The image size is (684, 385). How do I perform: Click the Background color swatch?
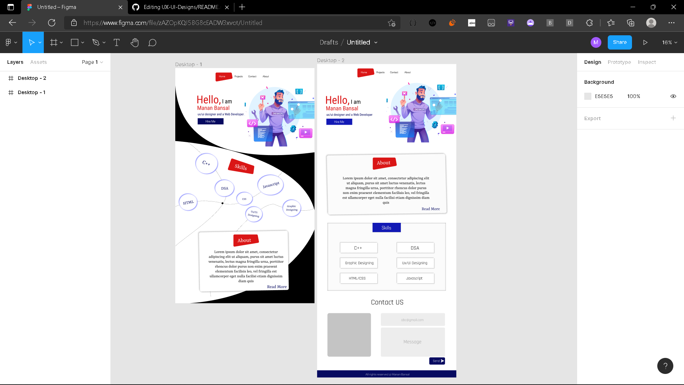pos(587,96)
